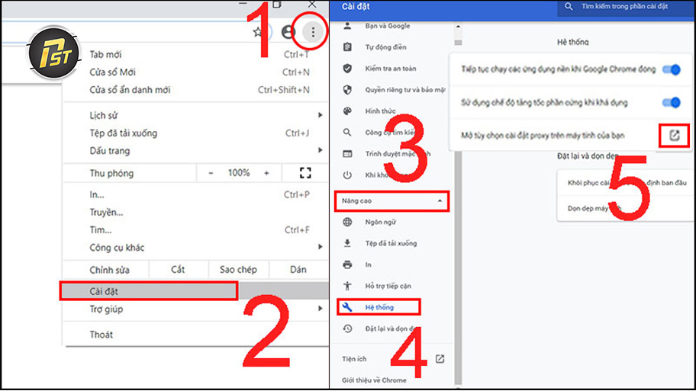Click the Tự động điền clipboard icon
The height and width of the screenshot is (391, 696).
[x=347, y=47]
